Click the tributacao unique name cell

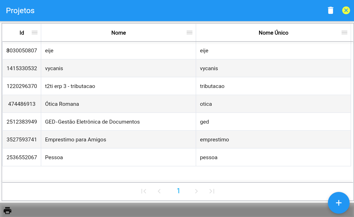(x=212, y=86)
